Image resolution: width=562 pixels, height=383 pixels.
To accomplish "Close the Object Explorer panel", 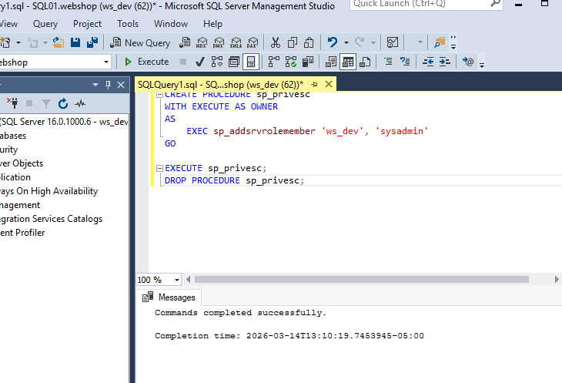I will point(121,85).
